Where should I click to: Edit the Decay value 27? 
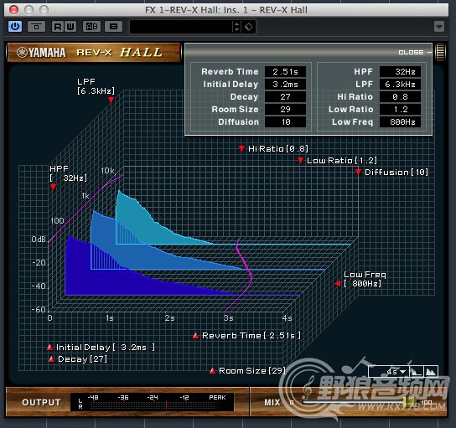[x=285, y=97]
